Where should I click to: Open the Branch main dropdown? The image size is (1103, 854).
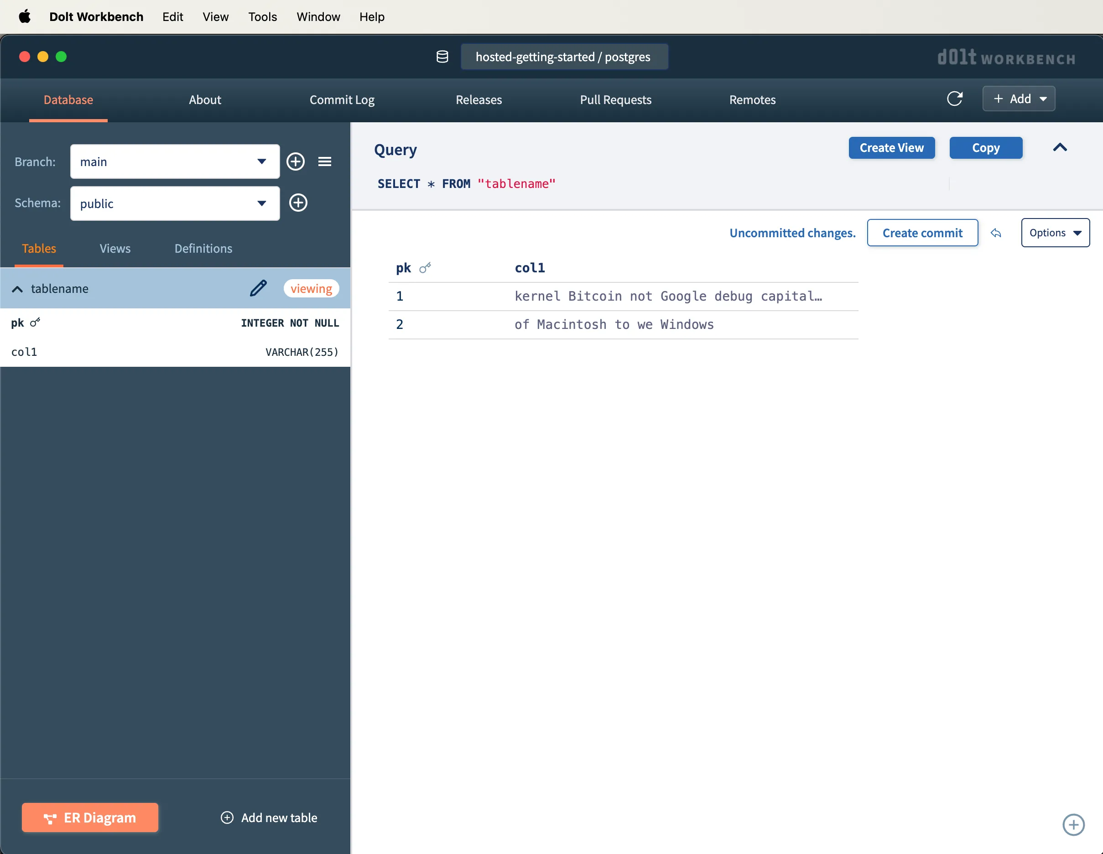pos(175,161)
